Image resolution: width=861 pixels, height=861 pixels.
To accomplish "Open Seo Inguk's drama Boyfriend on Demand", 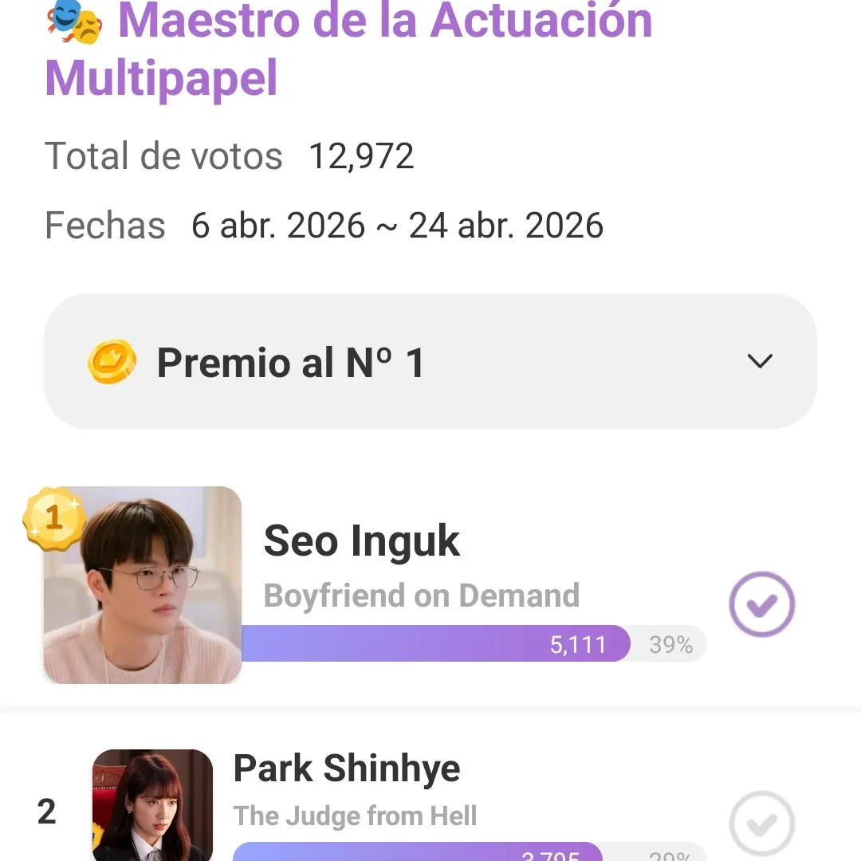I will tap(421, 595).
